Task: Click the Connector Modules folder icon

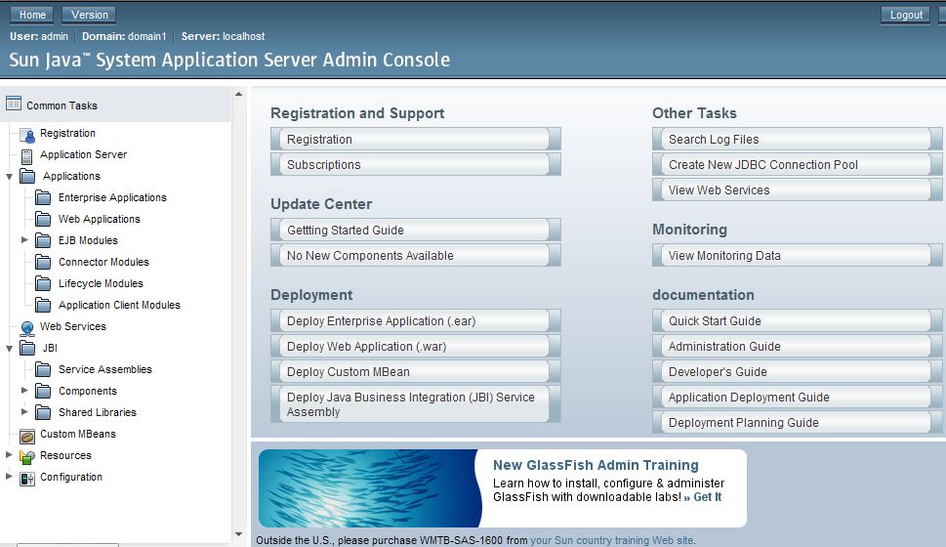Action: click(x=43, y=262)
